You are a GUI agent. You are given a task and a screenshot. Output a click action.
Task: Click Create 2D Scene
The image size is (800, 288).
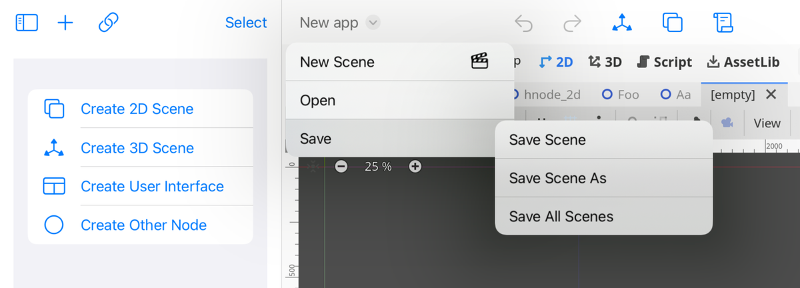coord(137,109)
